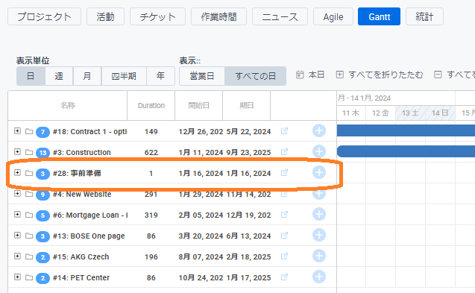This screenshot has width=475, height=293.
Task: Expand #15 AKG Czech tree row
Action: coord(18,256)
